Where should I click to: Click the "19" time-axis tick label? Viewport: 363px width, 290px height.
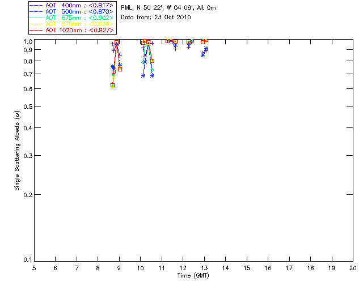[332, 268]
